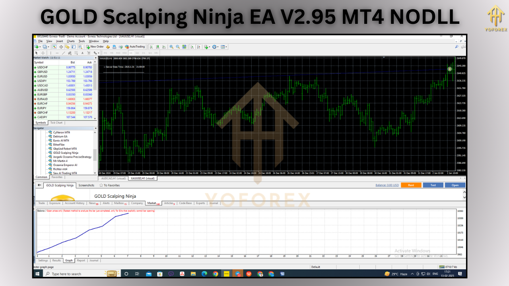Open the Timeframes dropdown arrow
This screenshot has width=509, height=286.
click(218, 46)
